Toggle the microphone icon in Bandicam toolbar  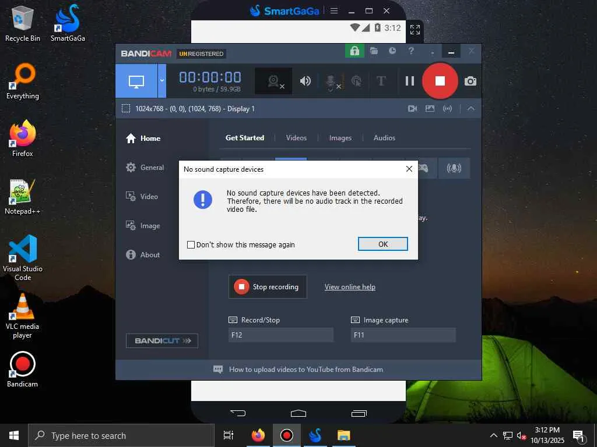332,81
